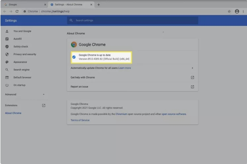Expand Automatically update Chrome row arrow
Viewport: 247px width, 164px height.
coord(193,68)
